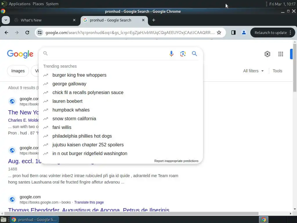Open the Chrome side panel

coord(233,33)
